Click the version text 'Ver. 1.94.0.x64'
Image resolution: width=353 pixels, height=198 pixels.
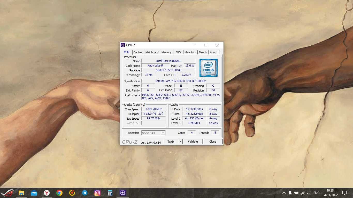[151, 142]
